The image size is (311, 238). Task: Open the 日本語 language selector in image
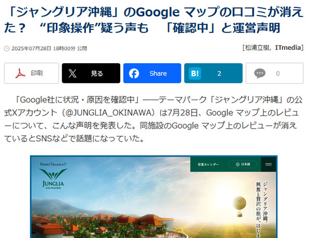point(243,165)
